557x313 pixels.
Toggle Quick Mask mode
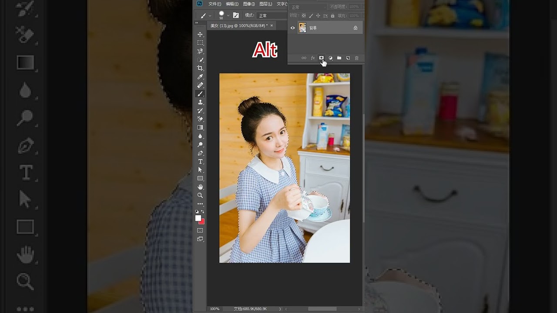200,230
